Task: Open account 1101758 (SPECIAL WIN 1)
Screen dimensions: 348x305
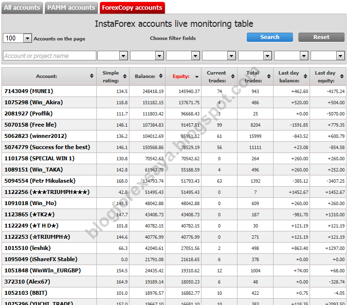Action: tap(39, 158)
